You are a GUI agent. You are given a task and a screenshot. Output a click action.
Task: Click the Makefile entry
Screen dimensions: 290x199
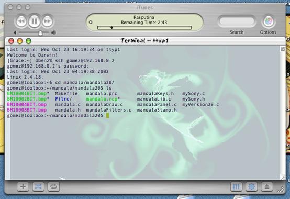tap(66, 94)
